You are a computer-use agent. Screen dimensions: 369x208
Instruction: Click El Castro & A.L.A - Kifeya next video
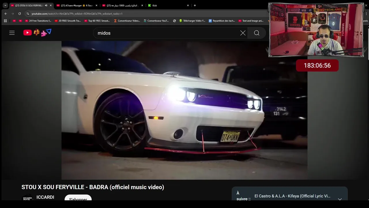point(292,196)
